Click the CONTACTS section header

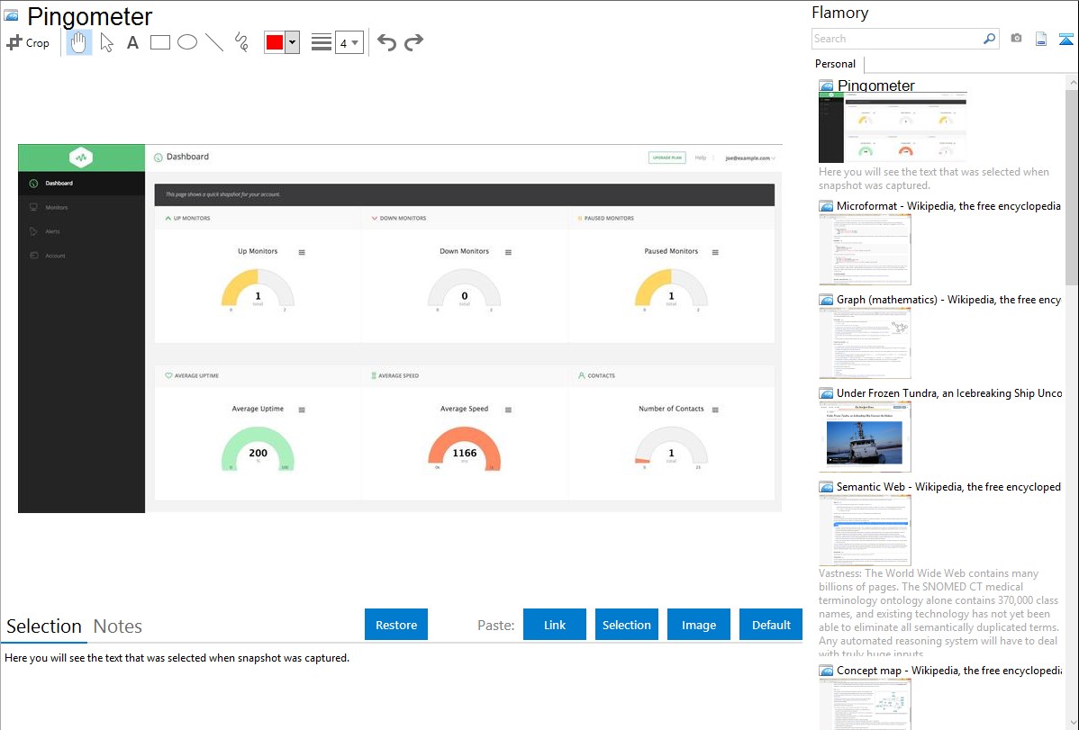pyautogui.click(x=596, y=375)
